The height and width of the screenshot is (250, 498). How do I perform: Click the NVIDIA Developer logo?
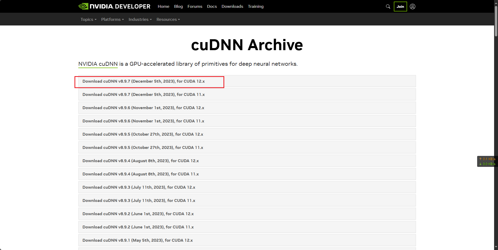(x=114, y=6)
